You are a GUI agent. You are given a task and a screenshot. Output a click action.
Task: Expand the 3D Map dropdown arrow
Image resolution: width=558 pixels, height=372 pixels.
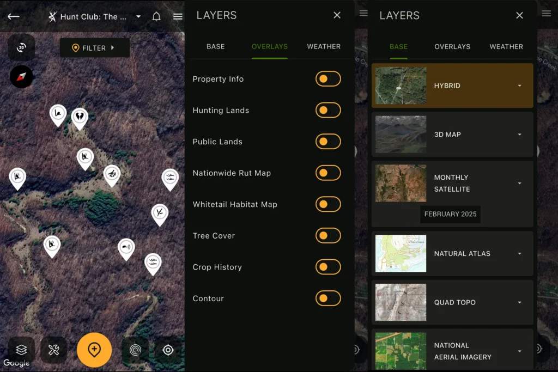tap(519, 135)
